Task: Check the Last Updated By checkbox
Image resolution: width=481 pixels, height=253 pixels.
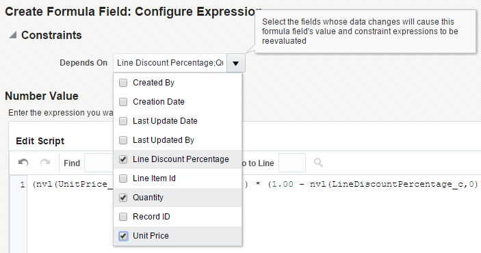Action: tap(123, 140)
